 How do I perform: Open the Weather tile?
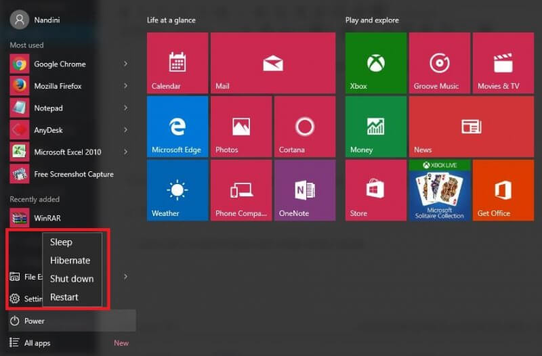(178, 190)
